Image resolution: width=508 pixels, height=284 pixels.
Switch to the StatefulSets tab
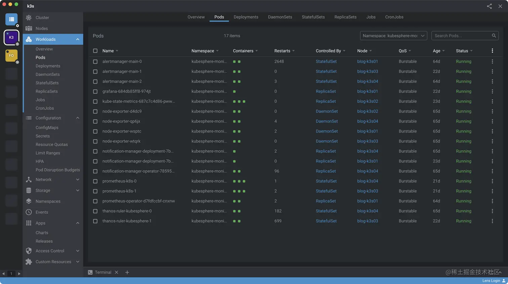[313, 17]
